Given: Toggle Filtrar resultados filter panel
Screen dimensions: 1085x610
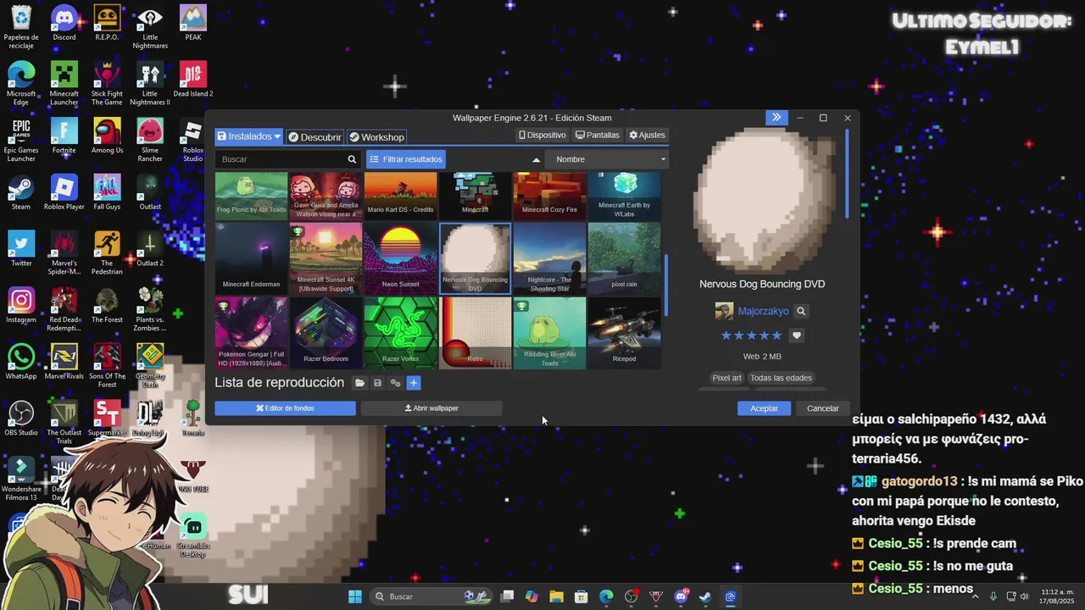Looking at the screenshot, I should (405, 159).
